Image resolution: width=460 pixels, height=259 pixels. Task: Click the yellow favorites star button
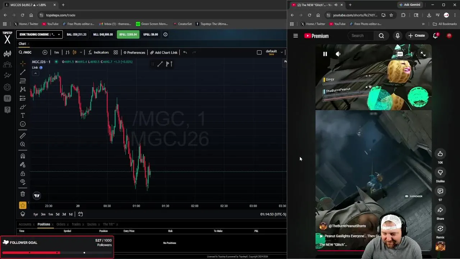pyautogui.click(x=23, y=205)
